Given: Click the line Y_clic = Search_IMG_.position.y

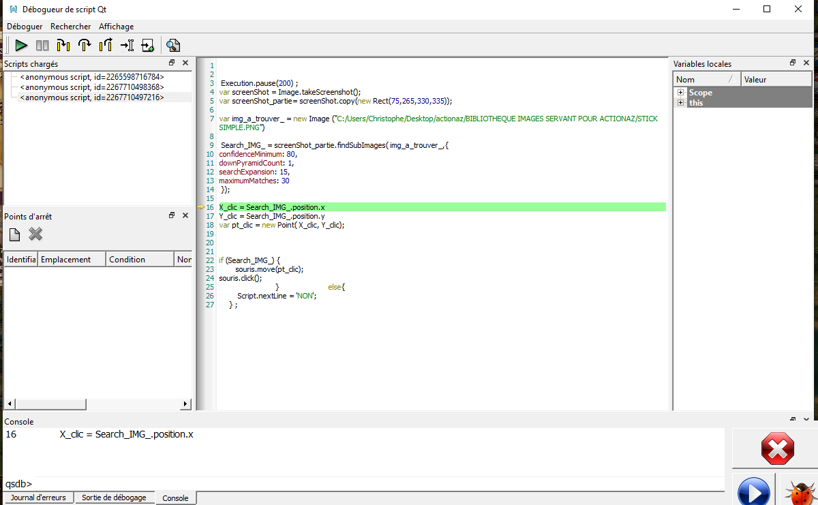Looking at the screenshot, I should (x=272, y=216).
